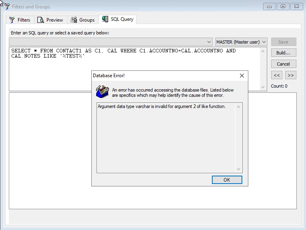The image size is (306, 230).
Task: Switch to the Groups tab
Action: pos(87,20)
